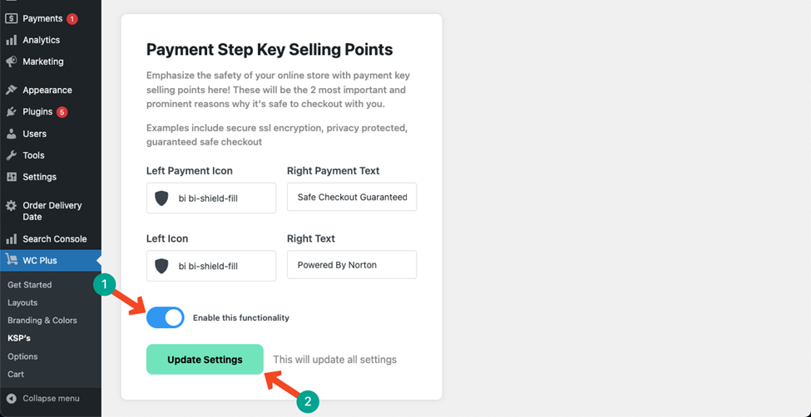Screen dimensions: 811x417
Task: Click the Appearance paintbrush icon
Action: [x=12, y=90]
